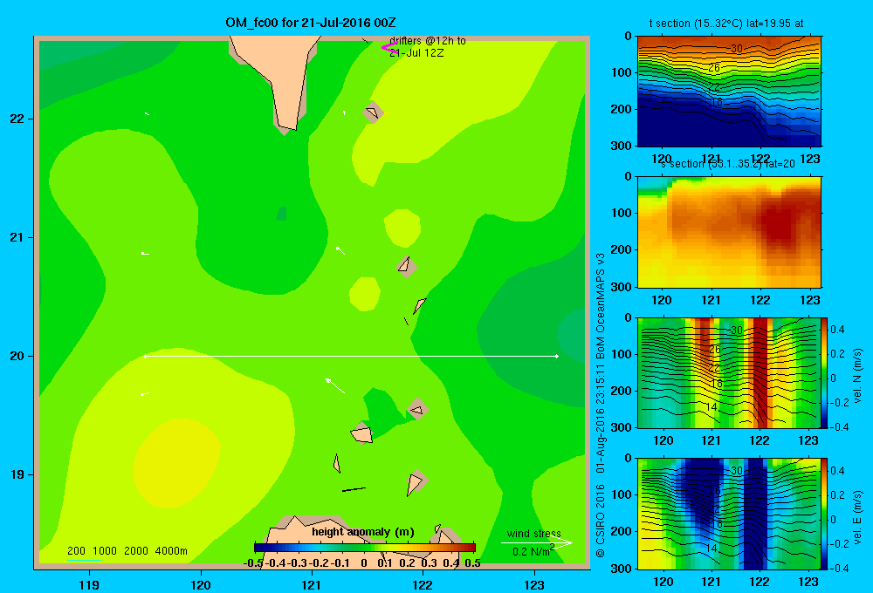Click the "drifters @12h to" label
The height and width of the screenshot is (593, 873).
[428, 41]
